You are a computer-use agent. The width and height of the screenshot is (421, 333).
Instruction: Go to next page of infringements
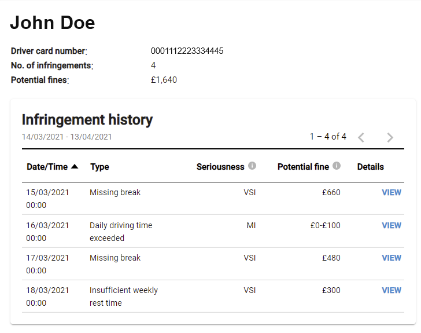390,137
